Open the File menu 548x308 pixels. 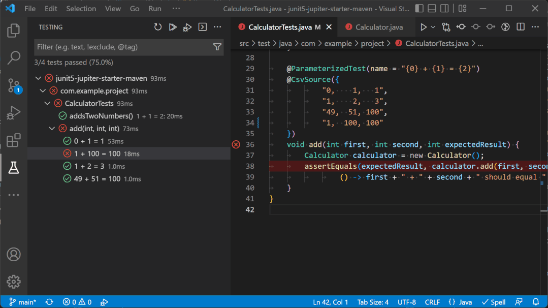pyautogui.click(x=29, y=9)
